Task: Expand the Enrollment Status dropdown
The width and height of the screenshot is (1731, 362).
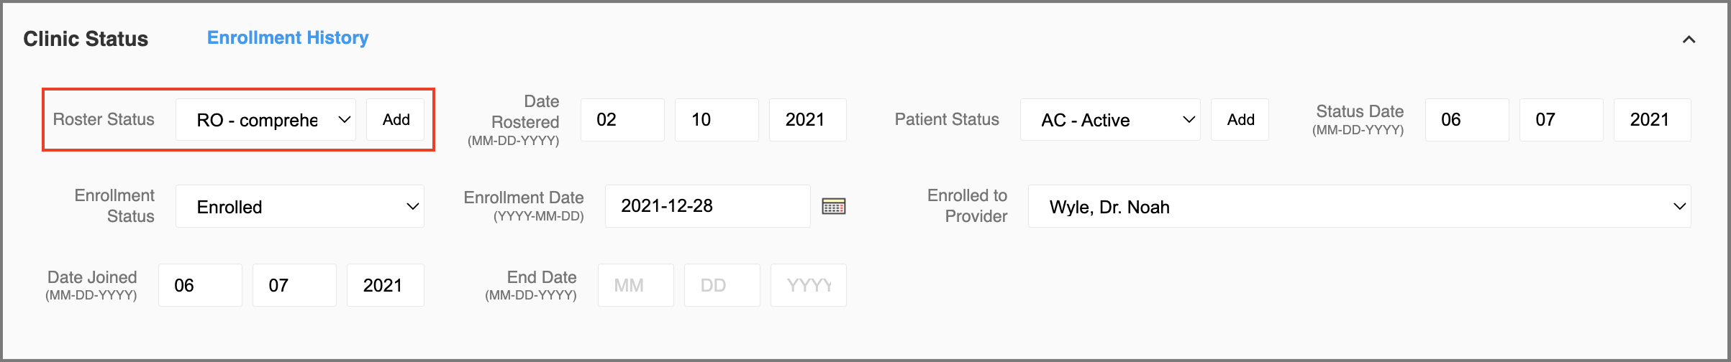Action: pyautogui.click(x=300, y=207)
